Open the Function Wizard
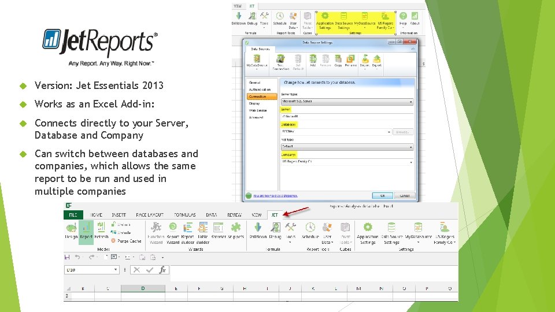 156,233
